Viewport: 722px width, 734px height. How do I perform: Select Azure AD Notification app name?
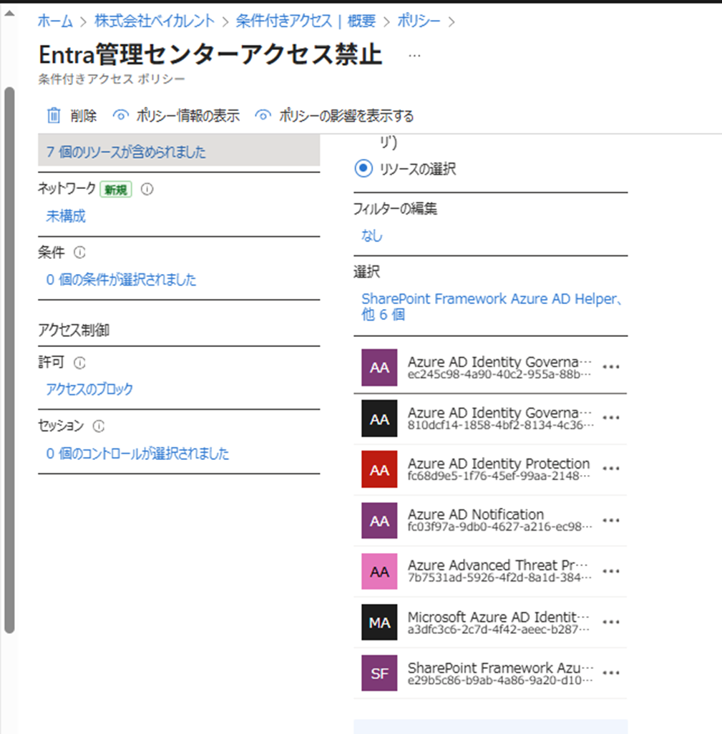pos(476,514)
